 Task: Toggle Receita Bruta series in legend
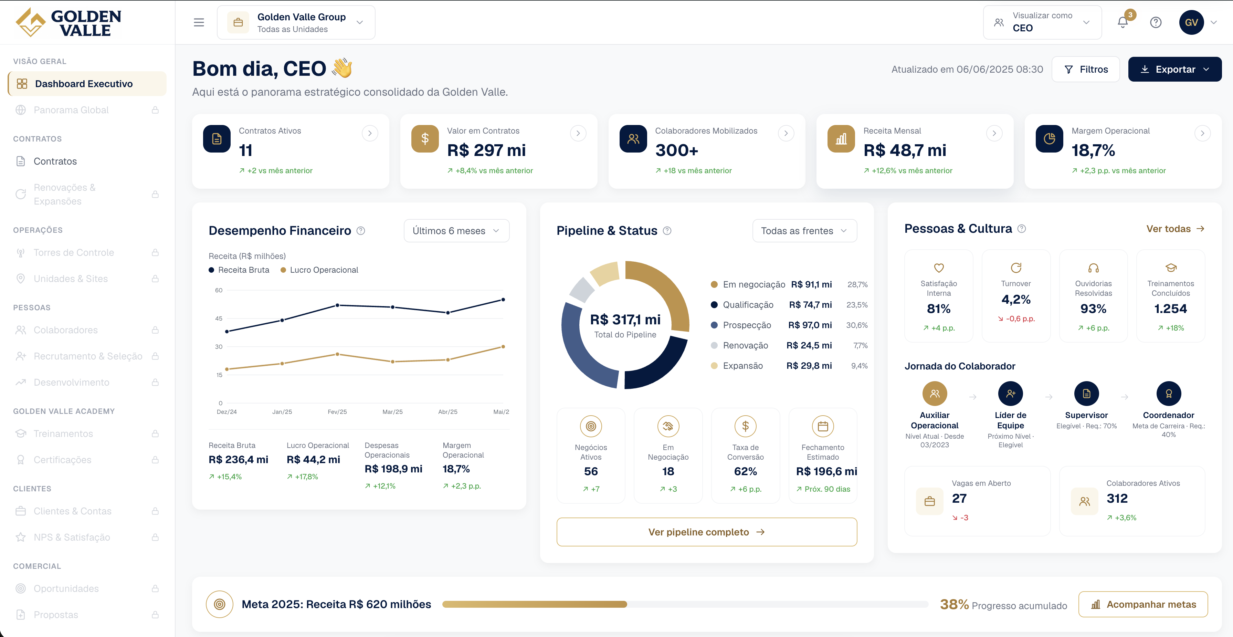[239, 270]
